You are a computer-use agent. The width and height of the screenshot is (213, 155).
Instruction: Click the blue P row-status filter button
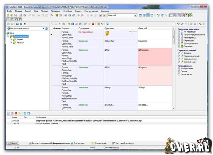pos(12,19)
